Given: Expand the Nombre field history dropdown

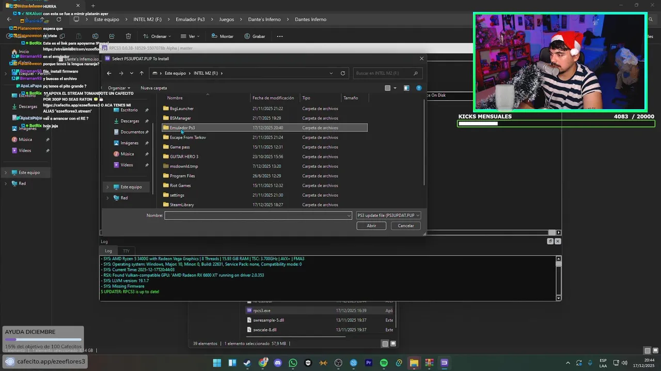Looking at the screenshot, I should coord(349,215).
